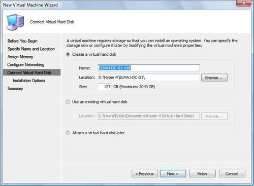Open the Assign Memory step
This screenshot has height=186, width=254.
pos(20,57)
